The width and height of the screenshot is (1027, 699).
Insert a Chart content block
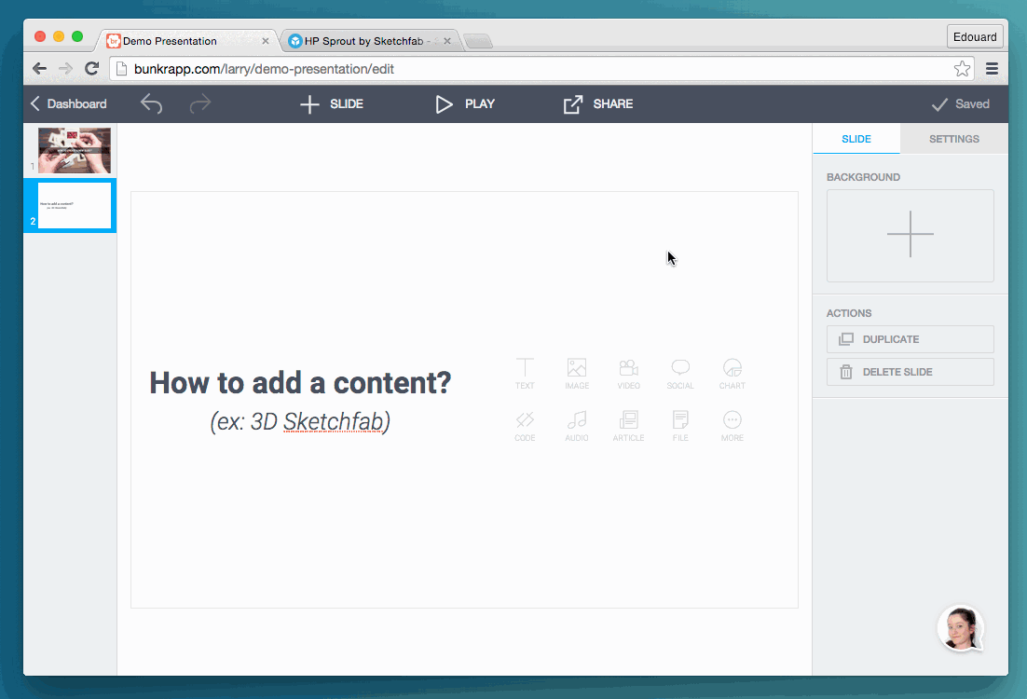733,372
